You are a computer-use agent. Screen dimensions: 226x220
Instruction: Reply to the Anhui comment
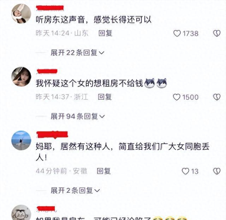click(x=103, y=171)
